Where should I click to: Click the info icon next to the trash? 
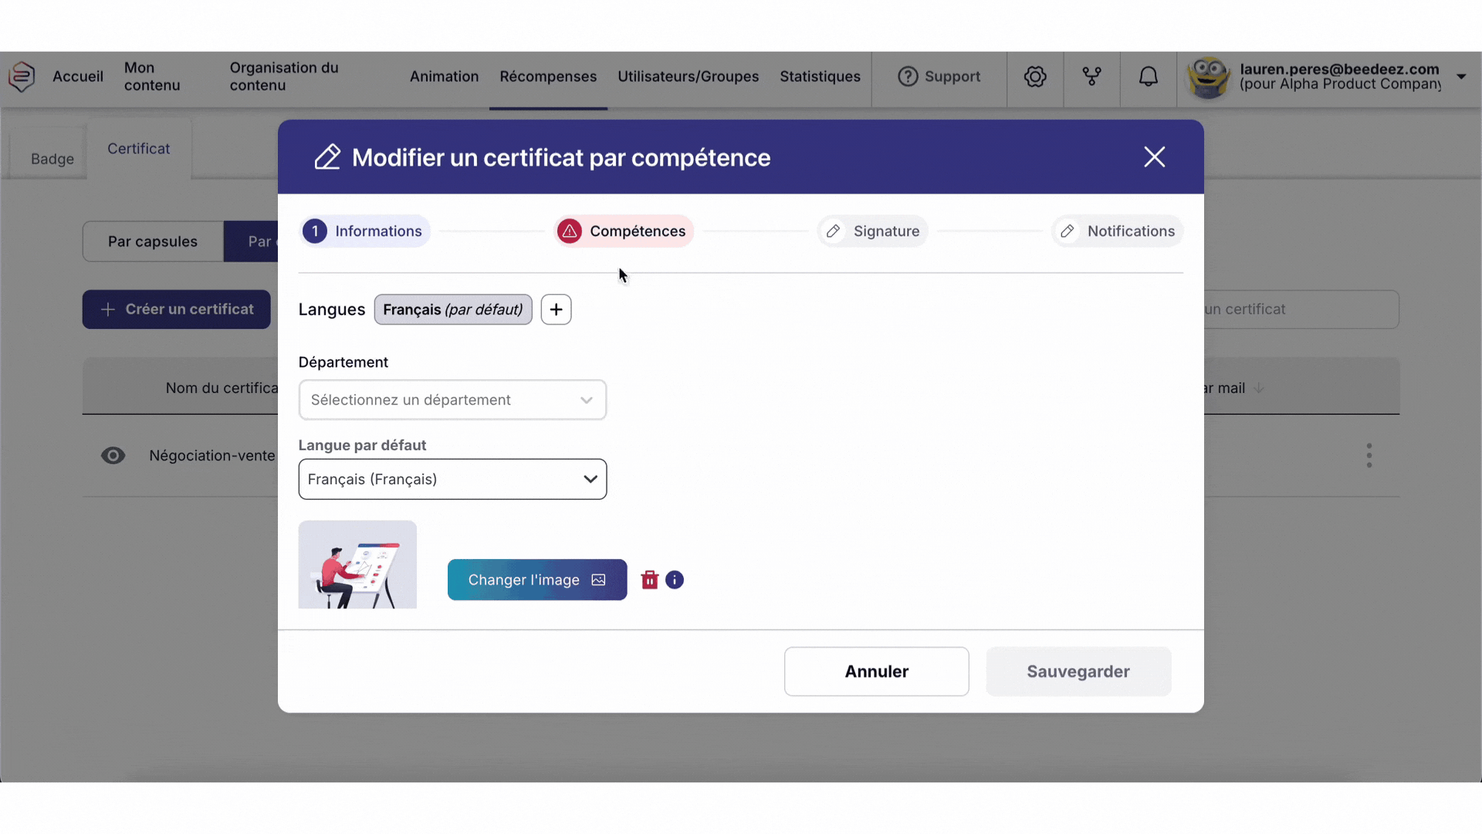675,579
